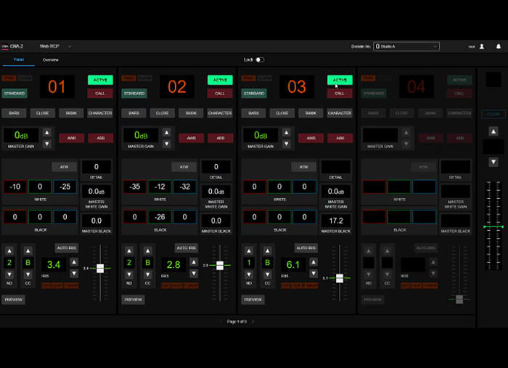Expand the Web RCP menu chevron
The image size is (508, 368).
click(x=70, y=46)
